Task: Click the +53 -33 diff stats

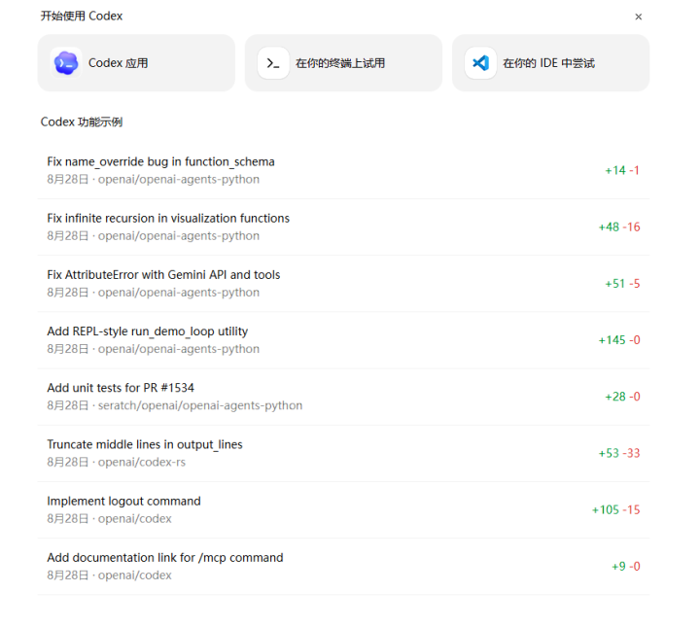Action: click(x=618, y=453)
